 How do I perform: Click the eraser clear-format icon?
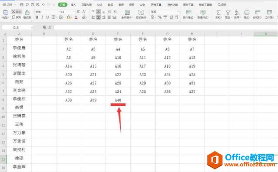[84, 17]
